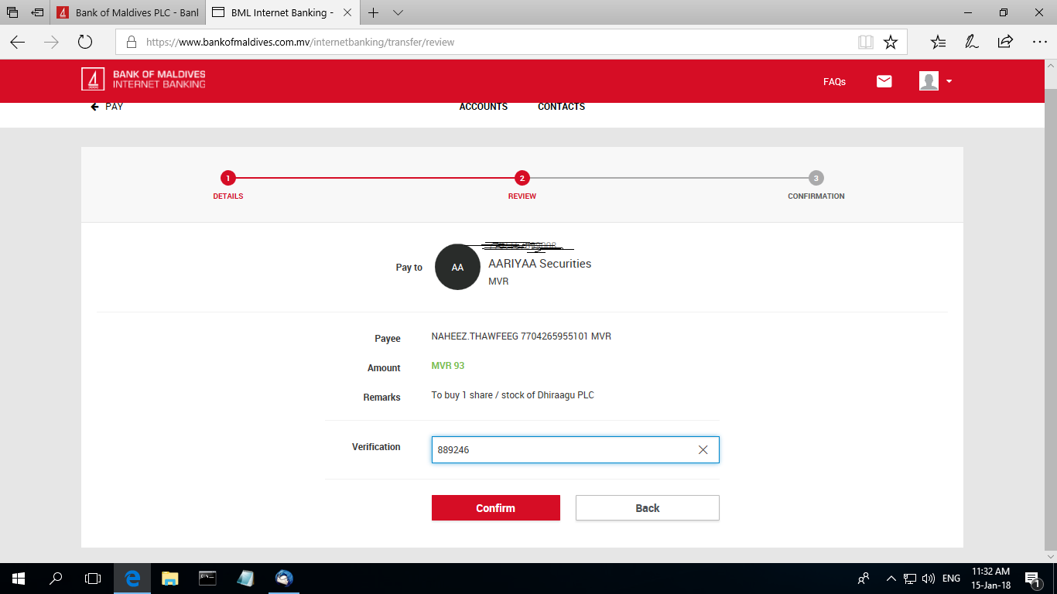Switch to the Bank of Maldives PLC tab
The image size is (1057, 594).
coord(128,12)
